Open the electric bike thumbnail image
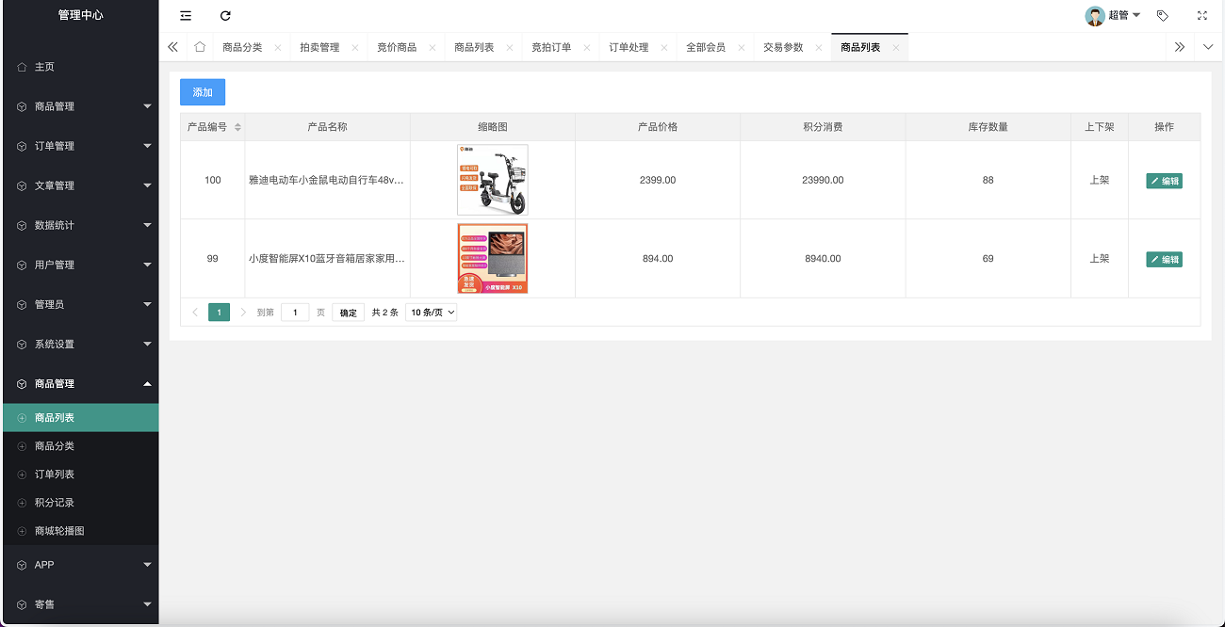The image size is (1225, 627). coord(492,180)
